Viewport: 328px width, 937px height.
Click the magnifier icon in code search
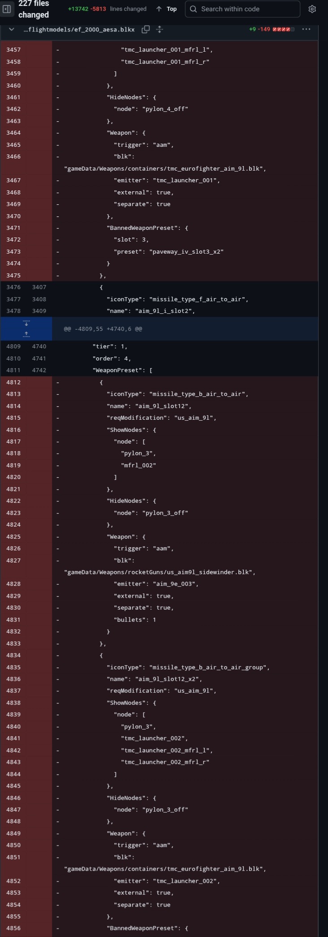[x=194, y=9]
